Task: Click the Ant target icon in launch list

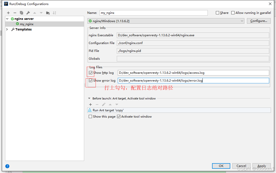Action: (90, 110)
